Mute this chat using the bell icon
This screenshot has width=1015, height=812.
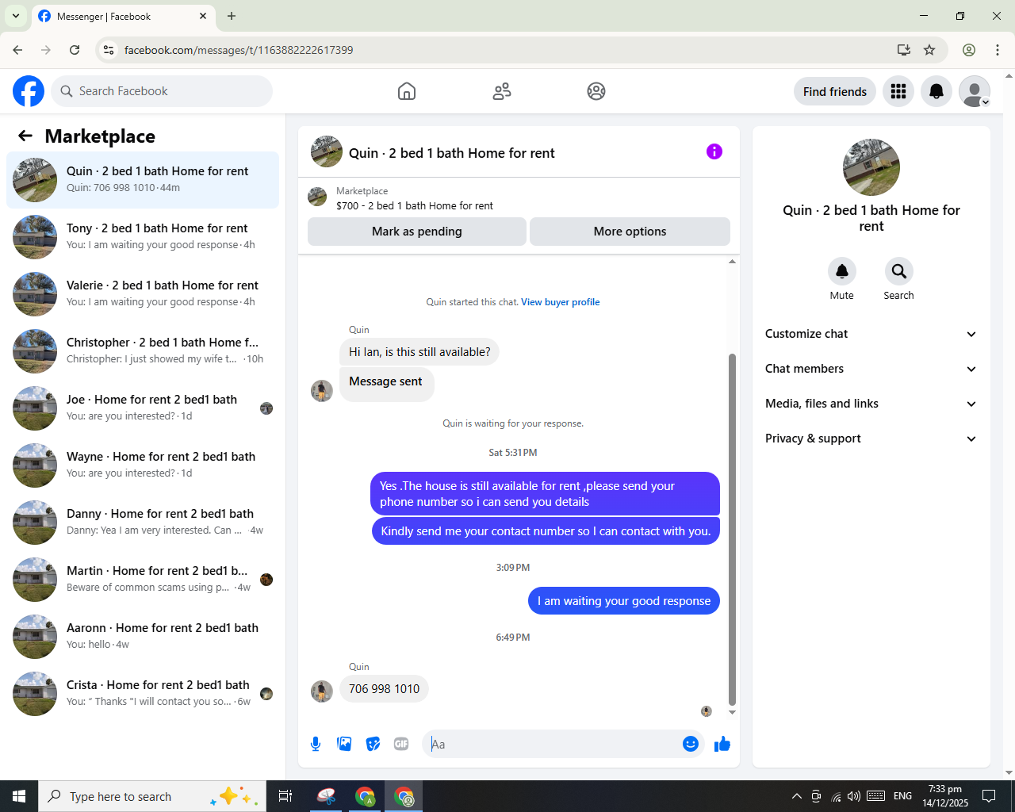tap(842, 271)
